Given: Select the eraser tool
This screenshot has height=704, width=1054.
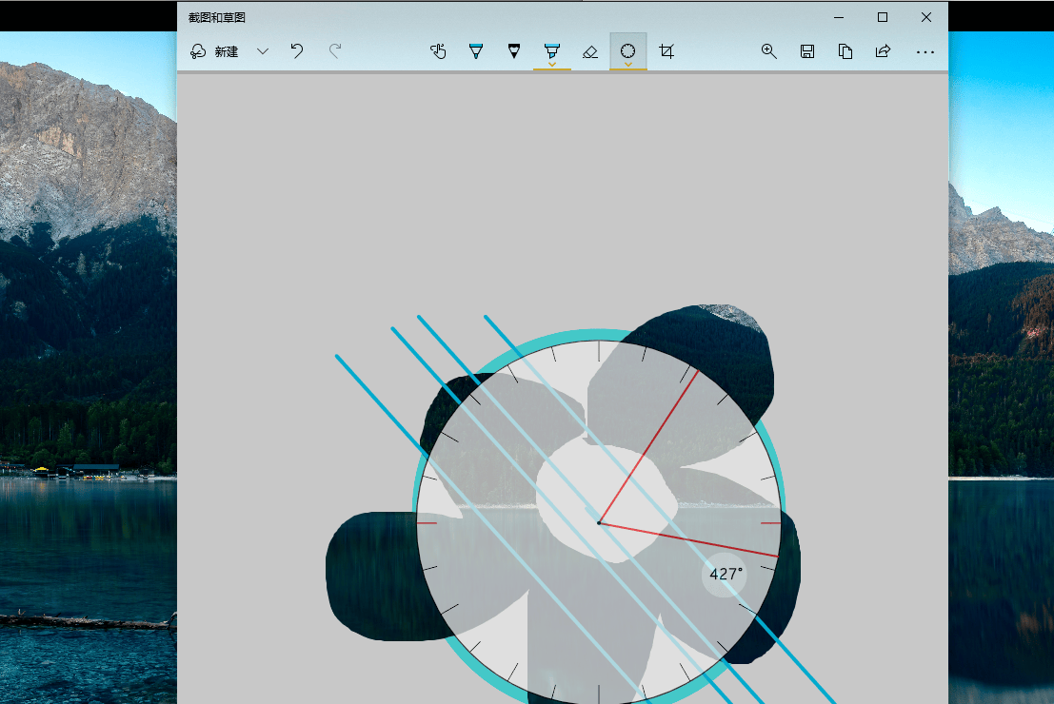Looking at the screenshot, I should tap(590, 51).
